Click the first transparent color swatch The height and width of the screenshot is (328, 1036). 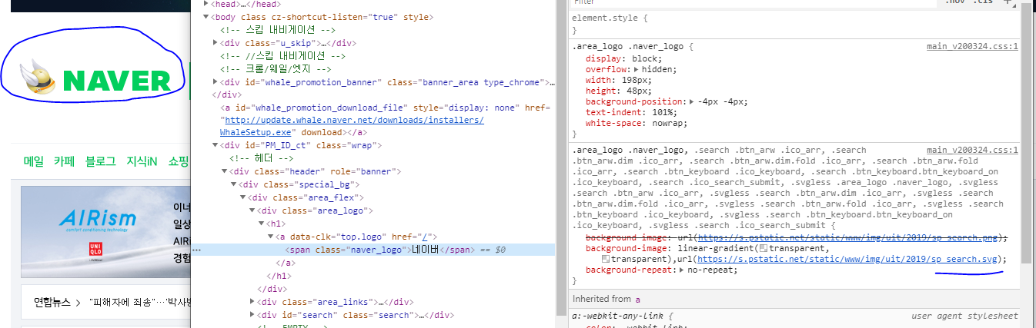[762, 249]
